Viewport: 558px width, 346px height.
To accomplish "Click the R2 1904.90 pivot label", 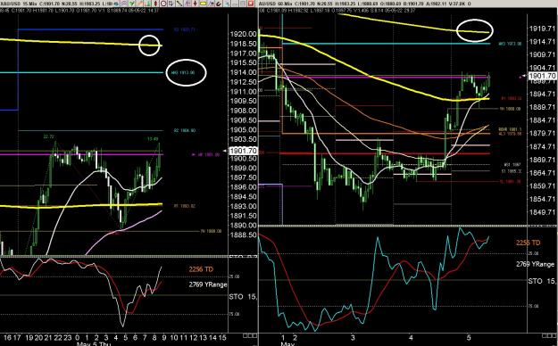I will pyautogui.click(x=185, y=130).
